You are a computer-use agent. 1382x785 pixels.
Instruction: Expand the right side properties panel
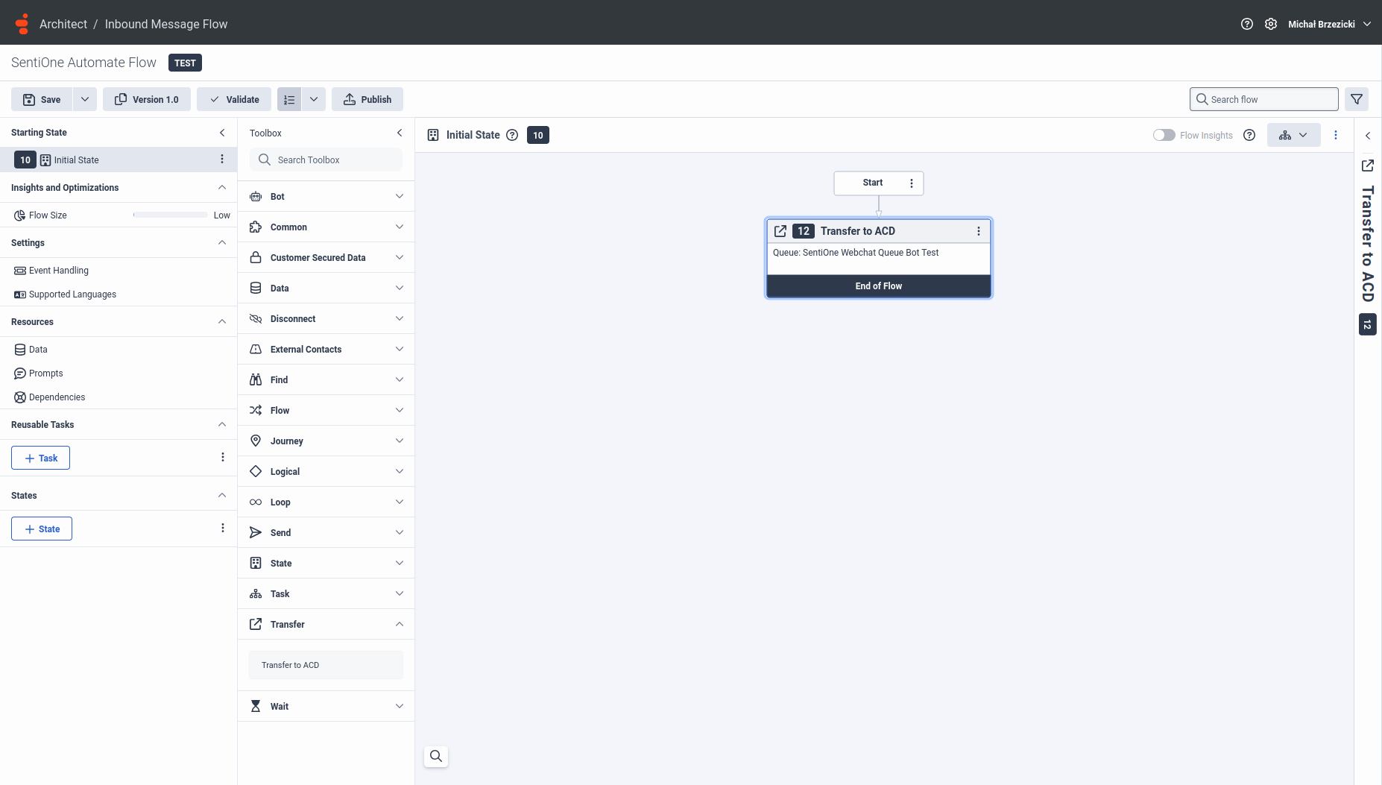[x=1368, y=136]
